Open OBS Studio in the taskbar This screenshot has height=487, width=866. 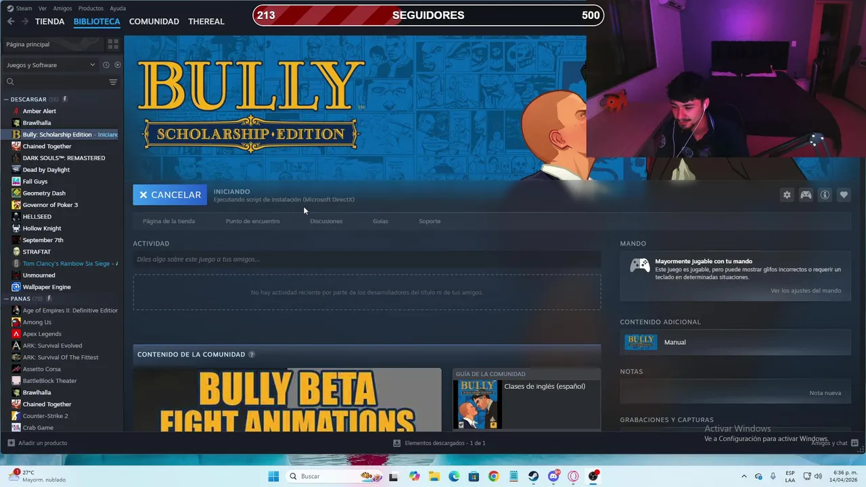click(593, 476)
